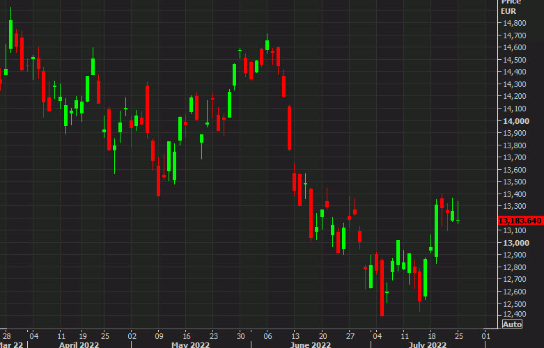The height and width of the screenshot is (348, 544).
Task: Click the 12,600 price axis label
Action: click(x=515, y=292)
